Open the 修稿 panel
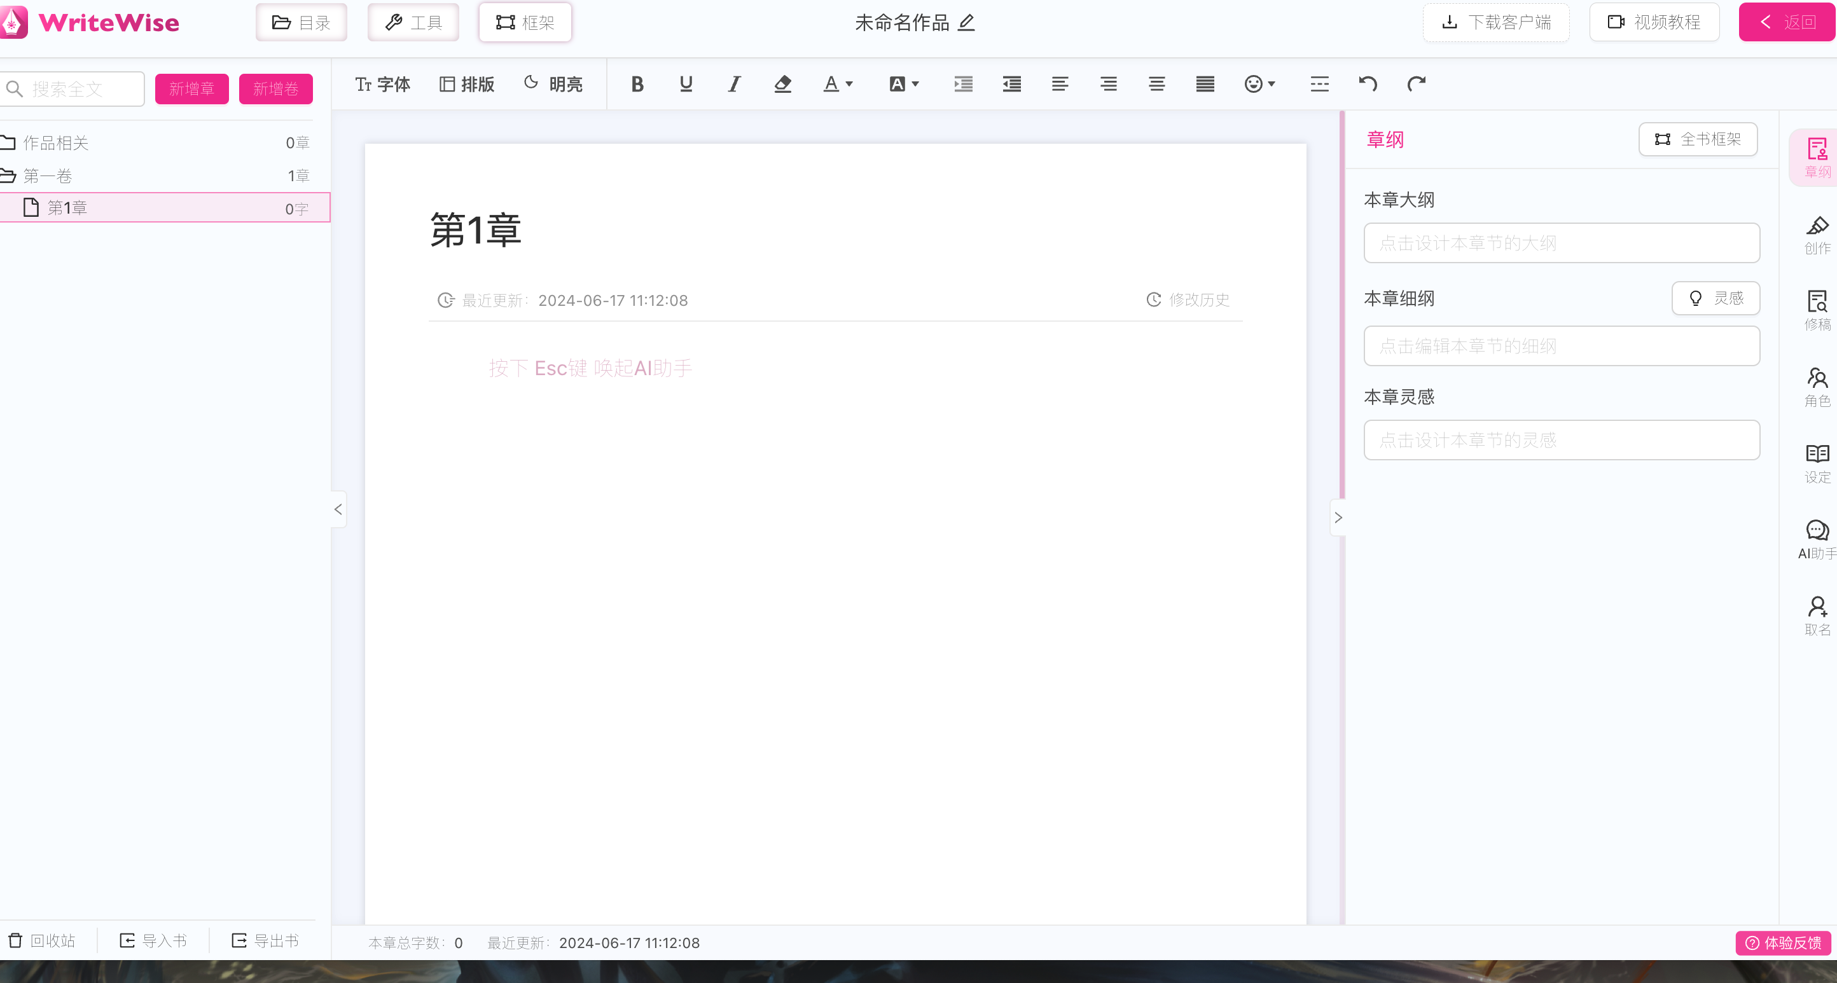This screenshot has height=983, width=1837. [x=1817, y=310]
